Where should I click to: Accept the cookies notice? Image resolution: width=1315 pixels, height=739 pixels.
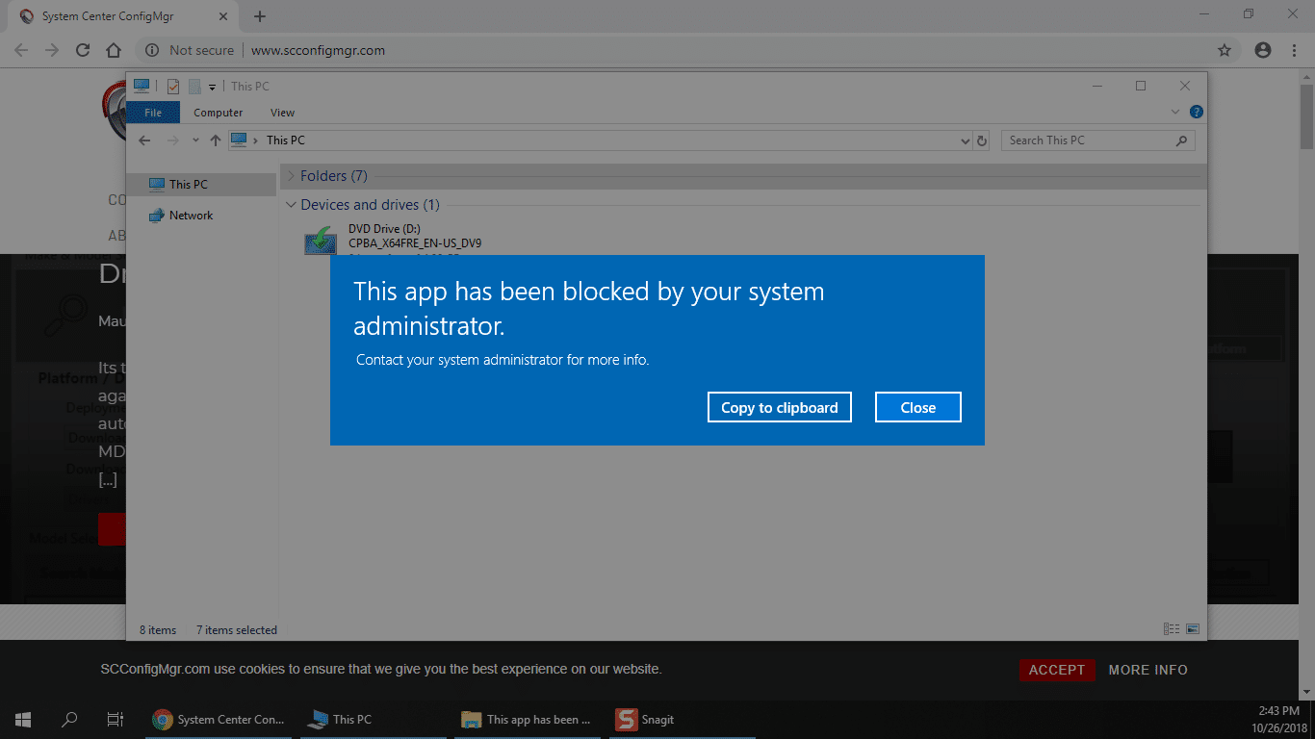1057,670
